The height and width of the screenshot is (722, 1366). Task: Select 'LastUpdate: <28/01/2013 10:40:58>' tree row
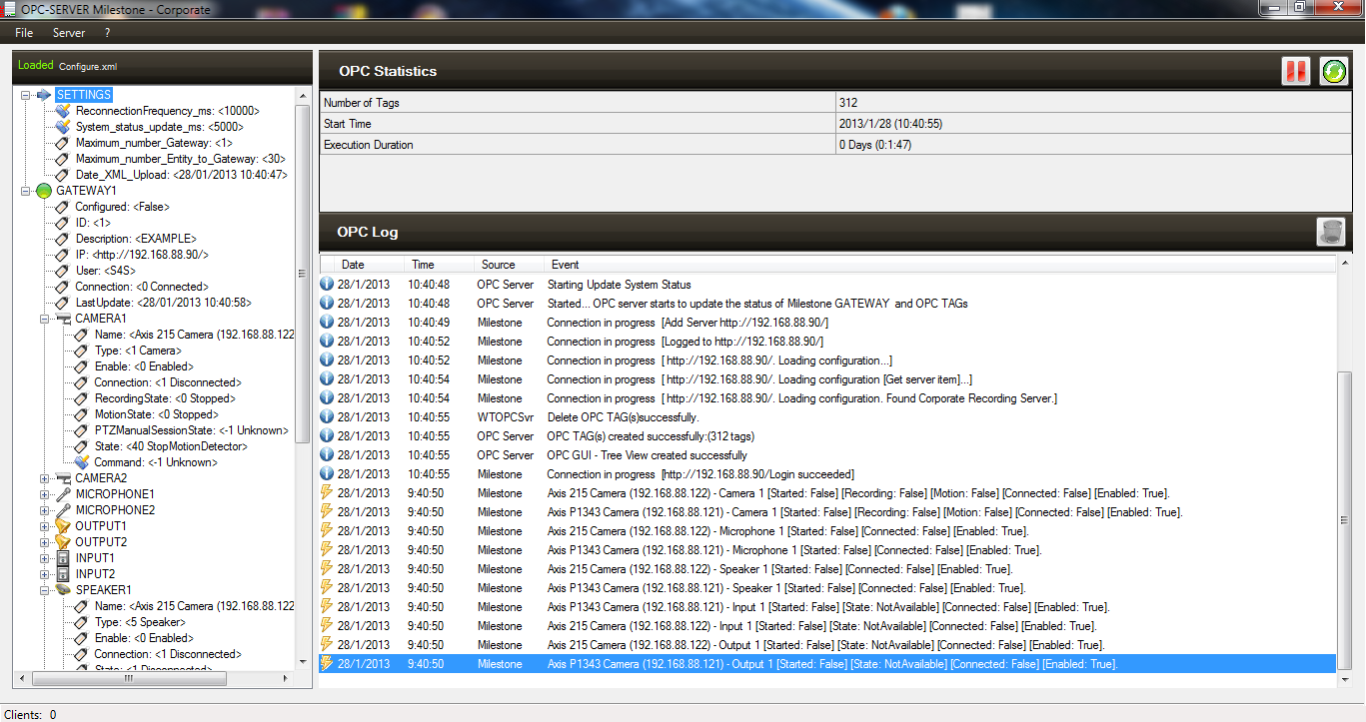pos(164,303)
